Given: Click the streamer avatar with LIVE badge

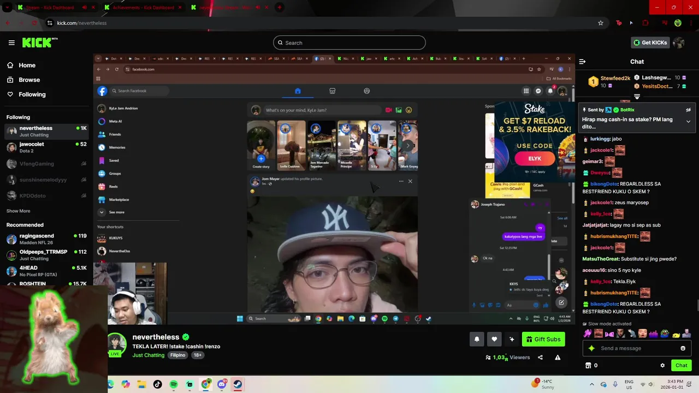Looking at the screenshot, I should point(116,344).
